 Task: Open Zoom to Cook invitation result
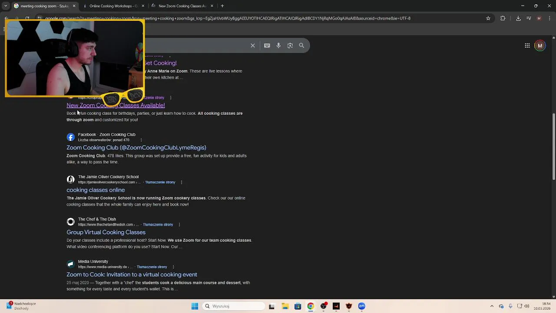tap(132, 275)
